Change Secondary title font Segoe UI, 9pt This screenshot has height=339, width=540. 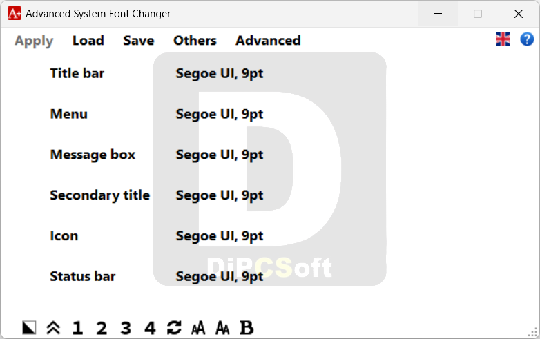[x=220, y=195]
